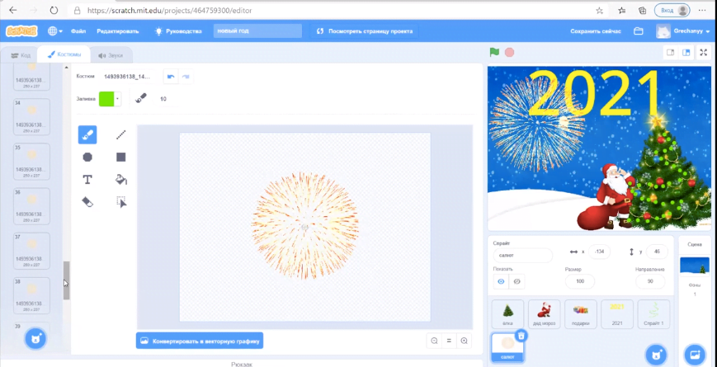This screenshot has width=717, height=367.
Task: Zoom in on the paint canvas
Action: [464, 341]
